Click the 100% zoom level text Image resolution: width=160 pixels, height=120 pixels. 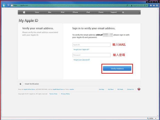(151, 118)
